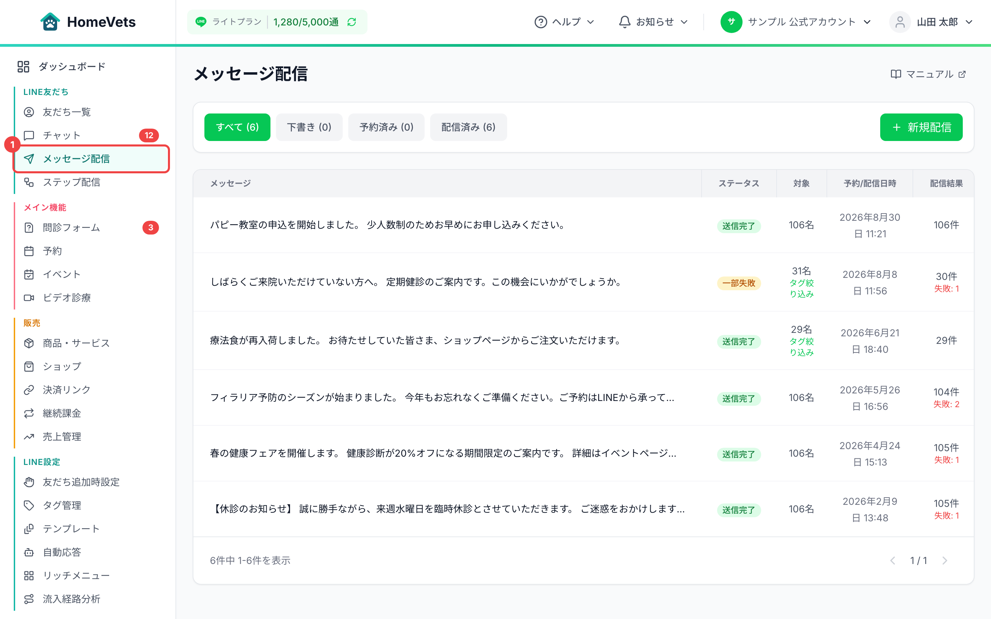Select the すべて (6) tab
Screen dimensions: 991x619
tap(237, 127)
